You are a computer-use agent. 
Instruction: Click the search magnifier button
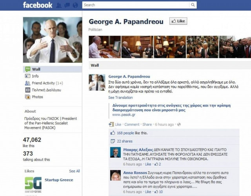(x=193, y=5)
